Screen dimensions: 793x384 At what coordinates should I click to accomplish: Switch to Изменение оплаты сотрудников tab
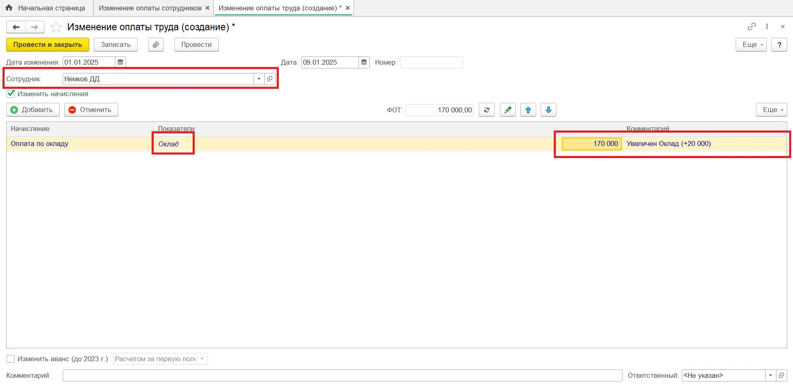click(150, 8)
